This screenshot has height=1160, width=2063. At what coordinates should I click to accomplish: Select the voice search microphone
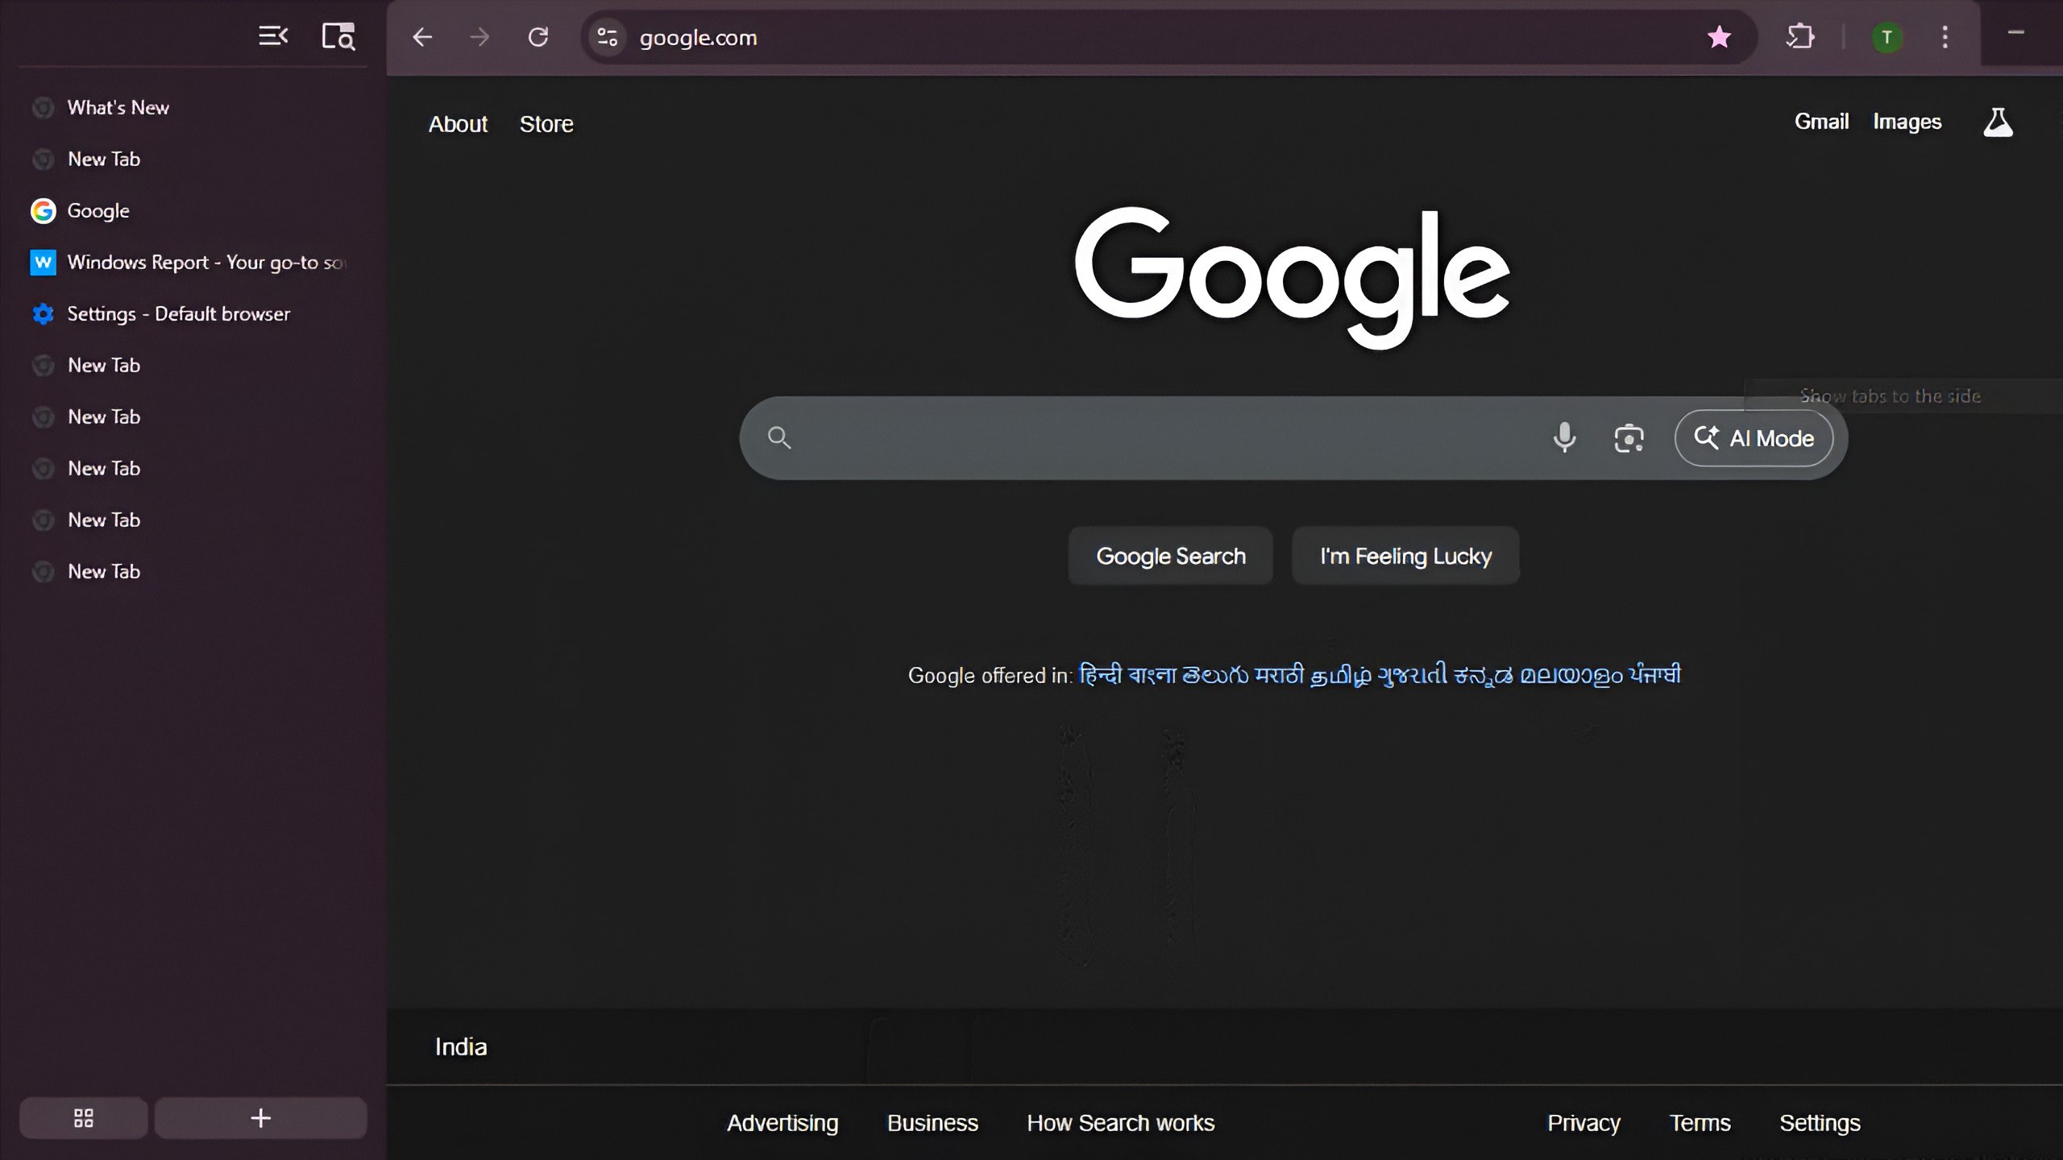coord(1563,437)
